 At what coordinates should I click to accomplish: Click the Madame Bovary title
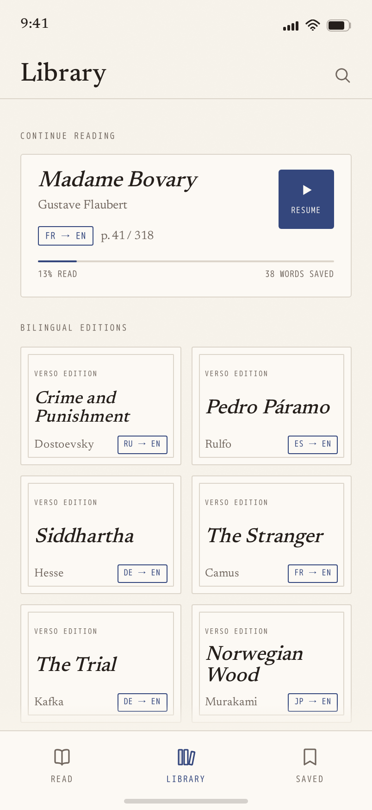pyautogui.click(x=118, y=180)
